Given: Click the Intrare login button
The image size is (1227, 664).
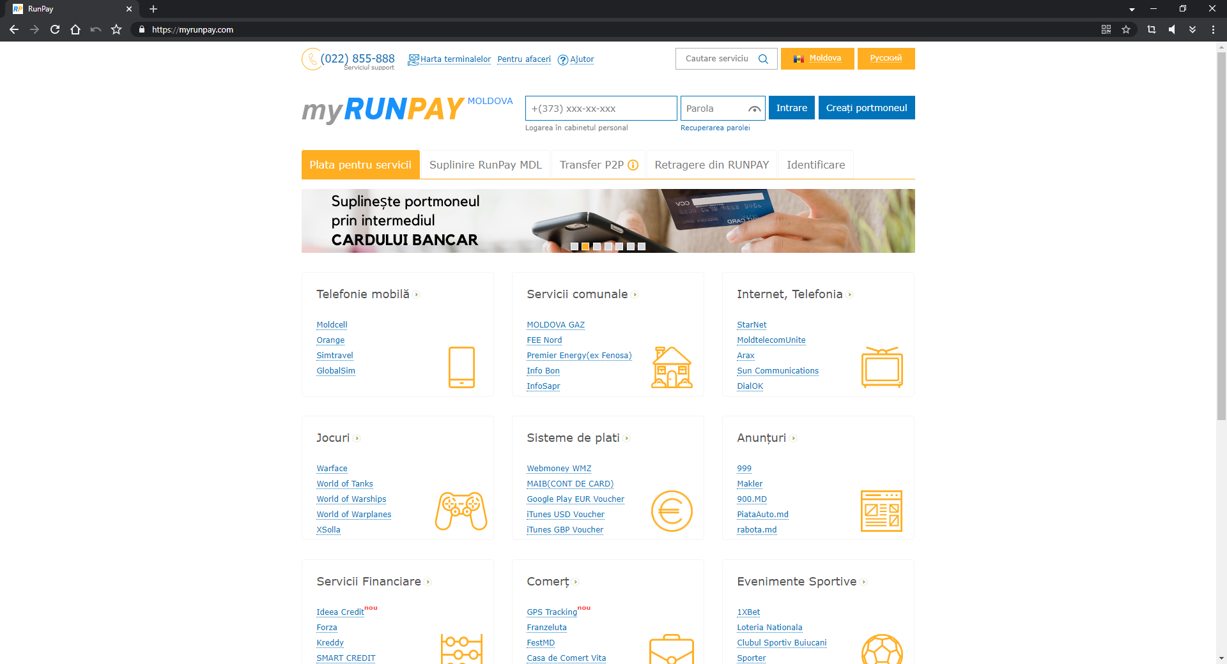Looking at the screenshot, I should [792, 108].
